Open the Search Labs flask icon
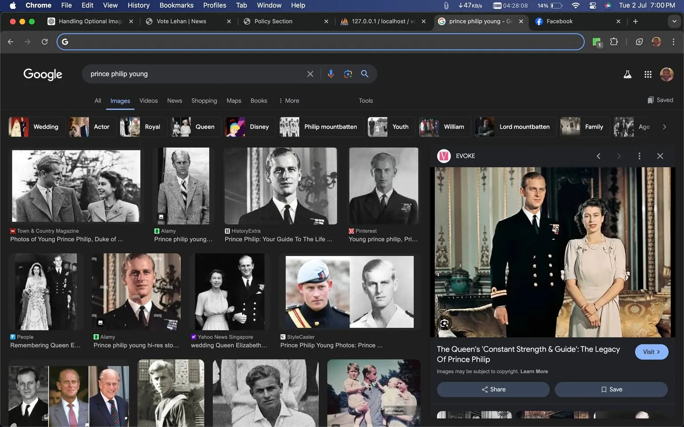Viewport: 684px width, 427px height. click(627, 74)
